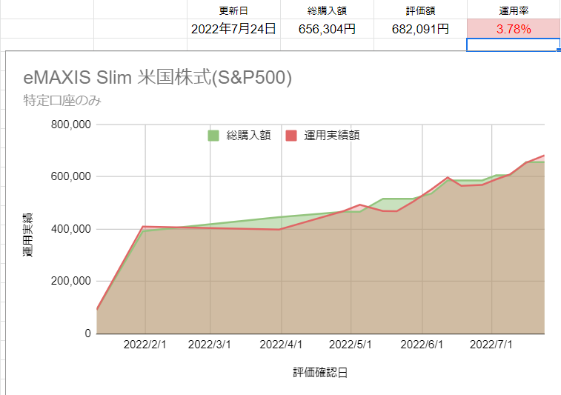The width and height of the screenshot is (561, 395).
Task: Click the cell showing 2022年7月24日
Action: point(233,29)
